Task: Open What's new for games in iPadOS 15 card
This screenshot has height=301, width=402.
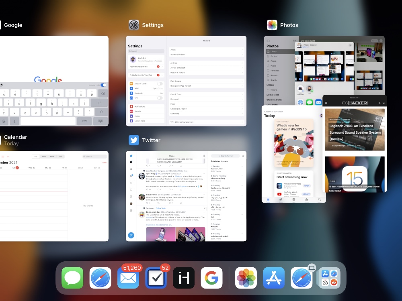Action: coord(294,143)
